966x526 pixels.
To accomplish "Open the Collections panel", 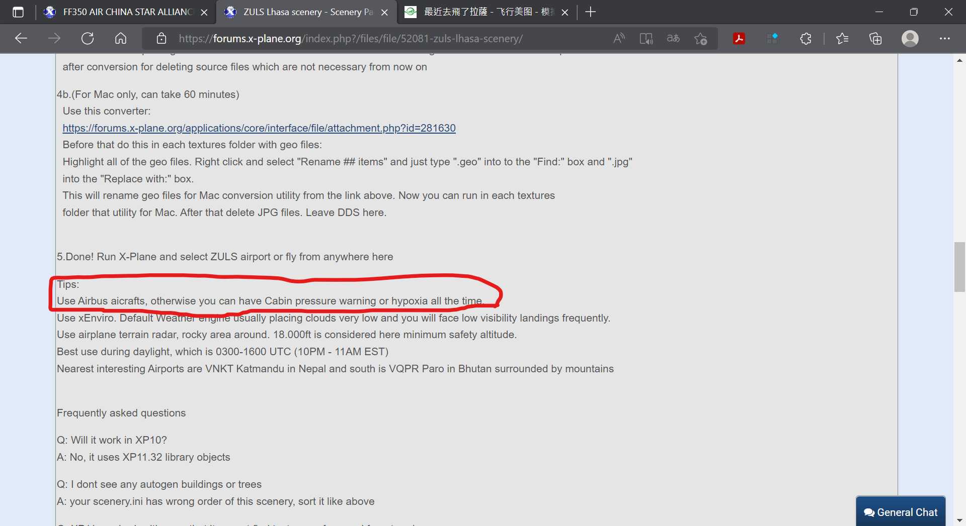I will click(x=875, y=39).
